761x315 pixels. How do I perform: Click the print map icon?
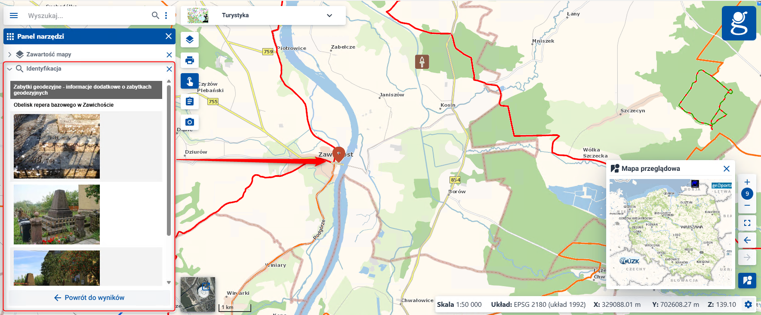coord(190,60)
